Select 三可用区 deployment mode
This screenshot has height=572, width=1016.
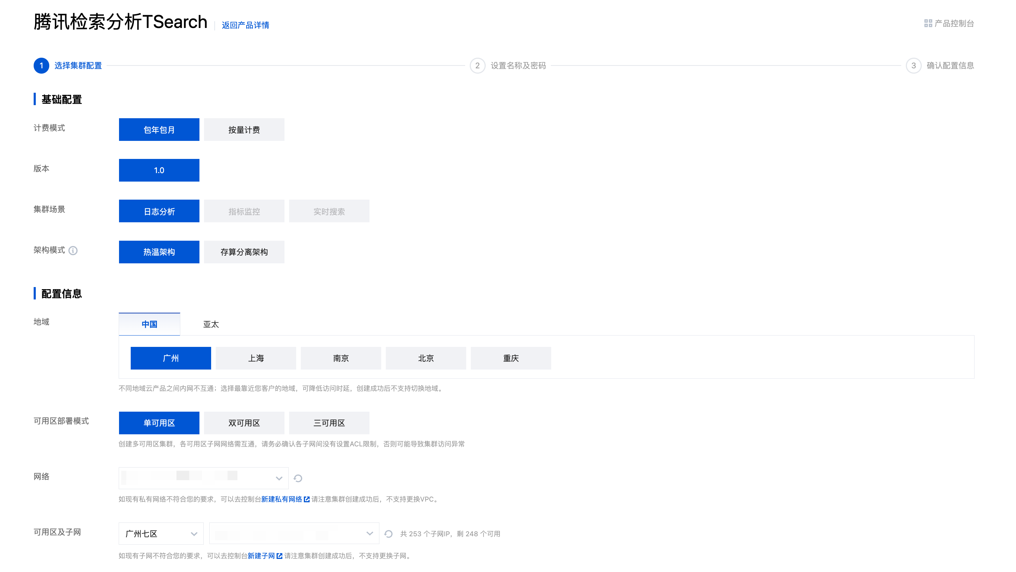tap(329, 423)
